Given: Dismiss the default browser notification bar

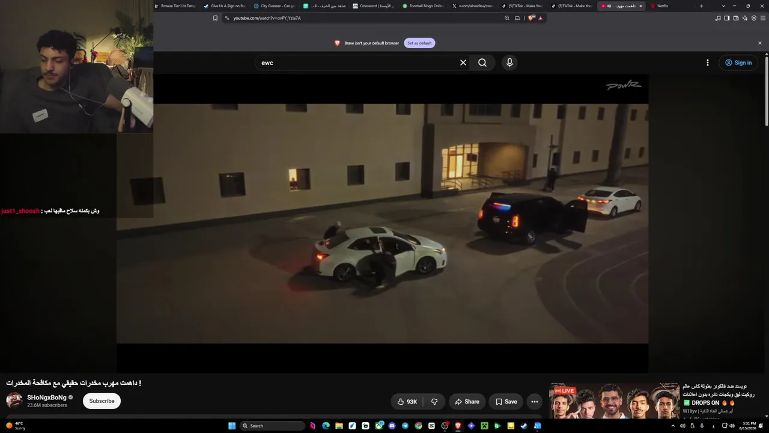Looking at the screenshot, I should point(759,43).
